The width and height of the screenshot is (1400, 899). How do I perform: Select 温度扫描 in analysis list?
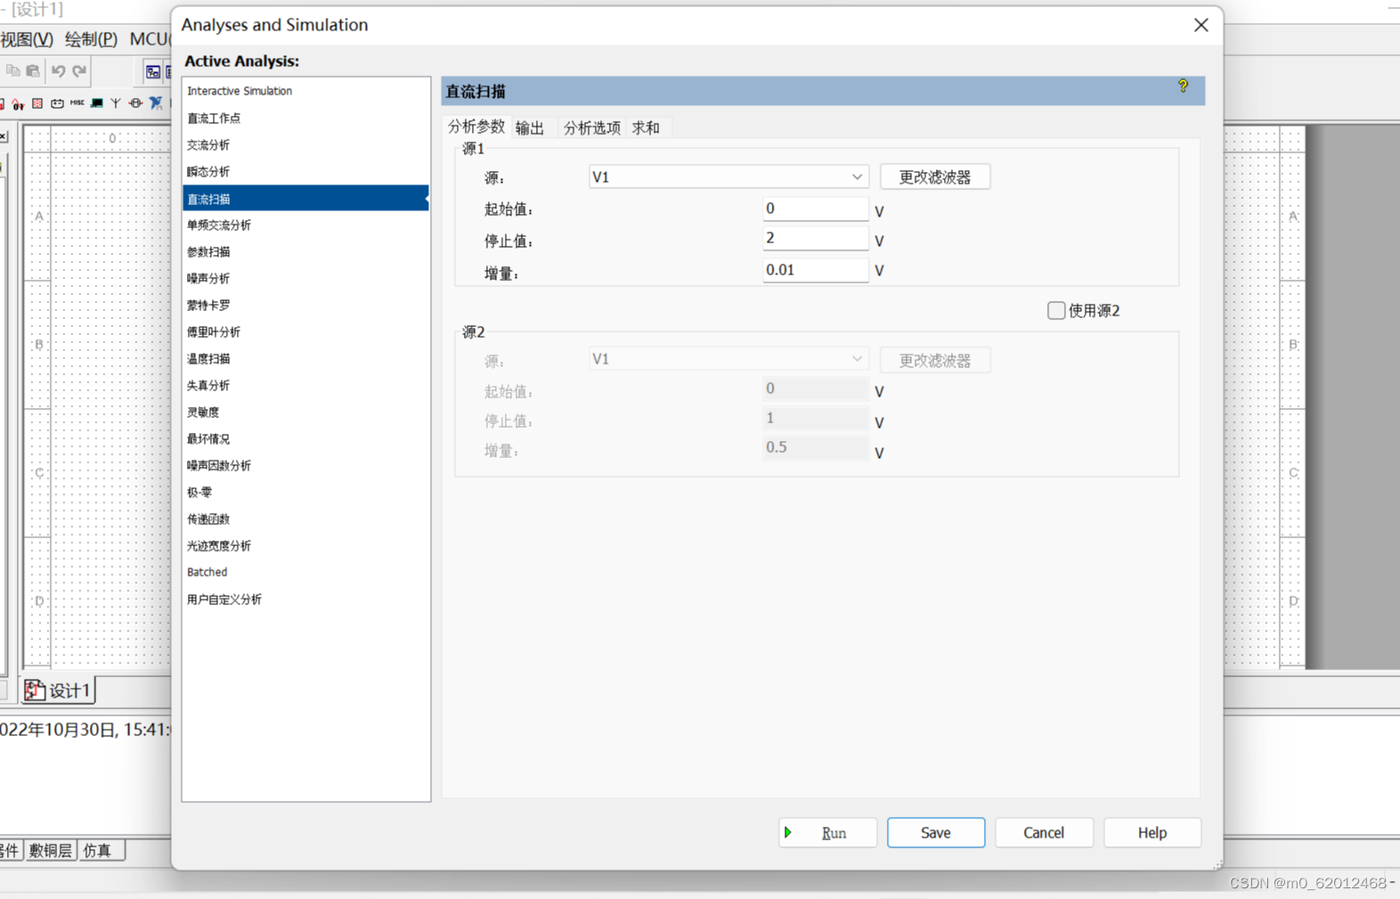click(305, 358)
